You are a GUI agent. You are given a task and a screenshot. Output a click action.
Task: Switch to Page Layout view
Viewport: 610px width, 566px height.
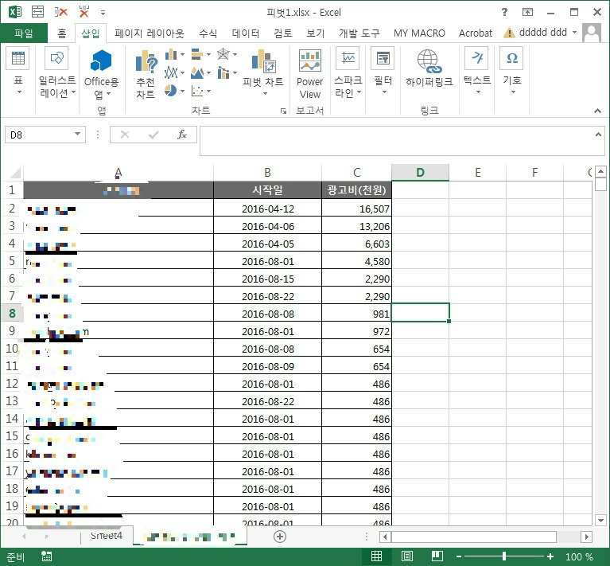tap(407, 556)
